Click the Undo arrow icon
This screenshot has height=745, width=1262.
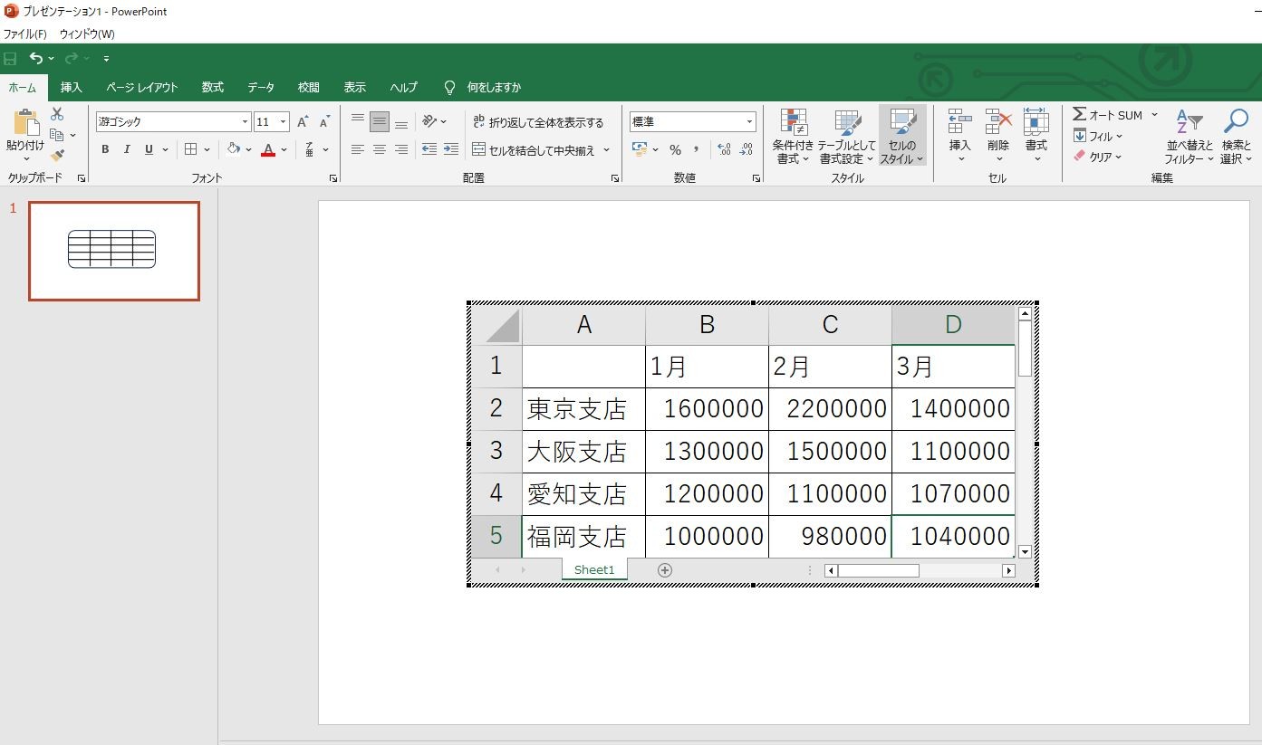tap(36, 59)
